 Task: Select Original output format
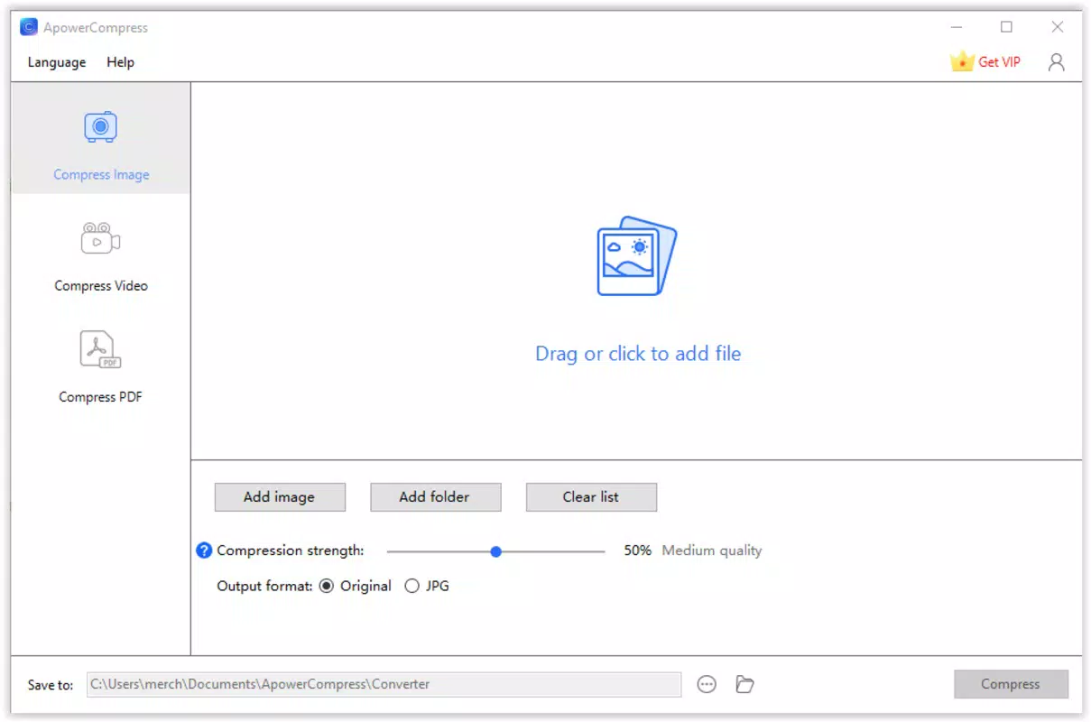[327, 587]
